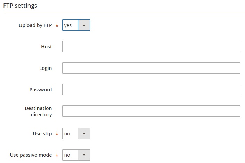Viewport: 245px width, 163px height.
Task: Select the Password input box
Action: [151, 89]
